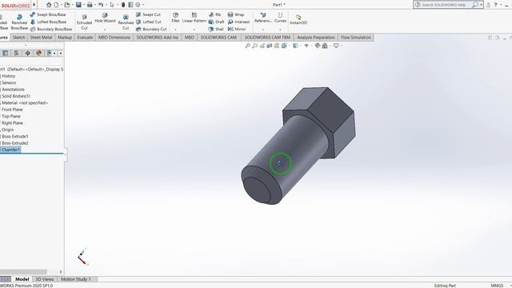512x288 pixels.
Task: Open Reference Geometry tool
Action: coord(263,18)
